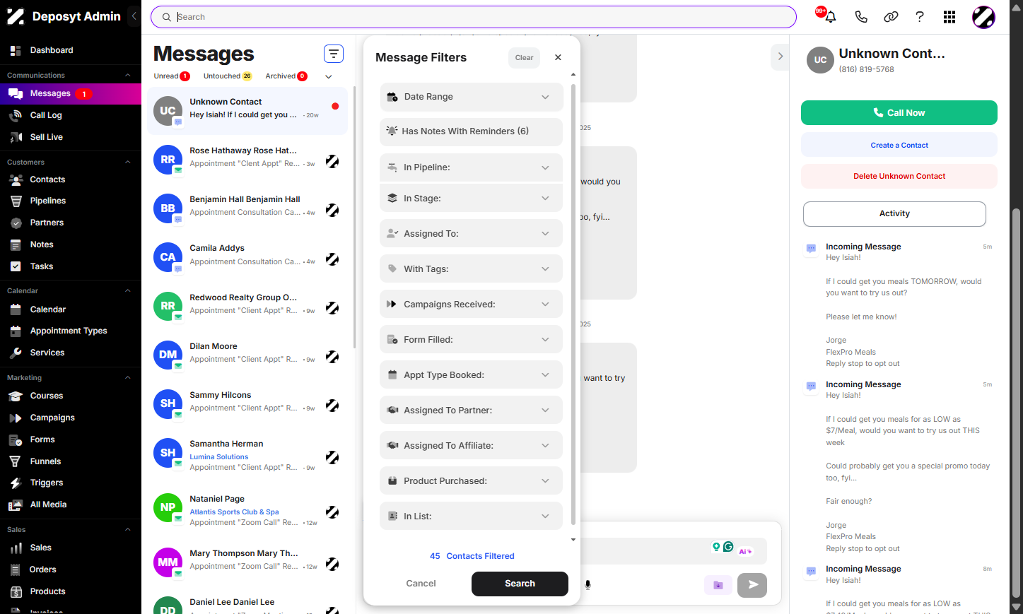Click Delete Unknown Contact
Screen dimensions: 1023x614
899,177
